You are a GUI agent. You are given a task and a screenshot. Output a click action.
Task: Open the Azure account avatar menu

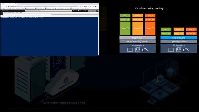point(98,11)
